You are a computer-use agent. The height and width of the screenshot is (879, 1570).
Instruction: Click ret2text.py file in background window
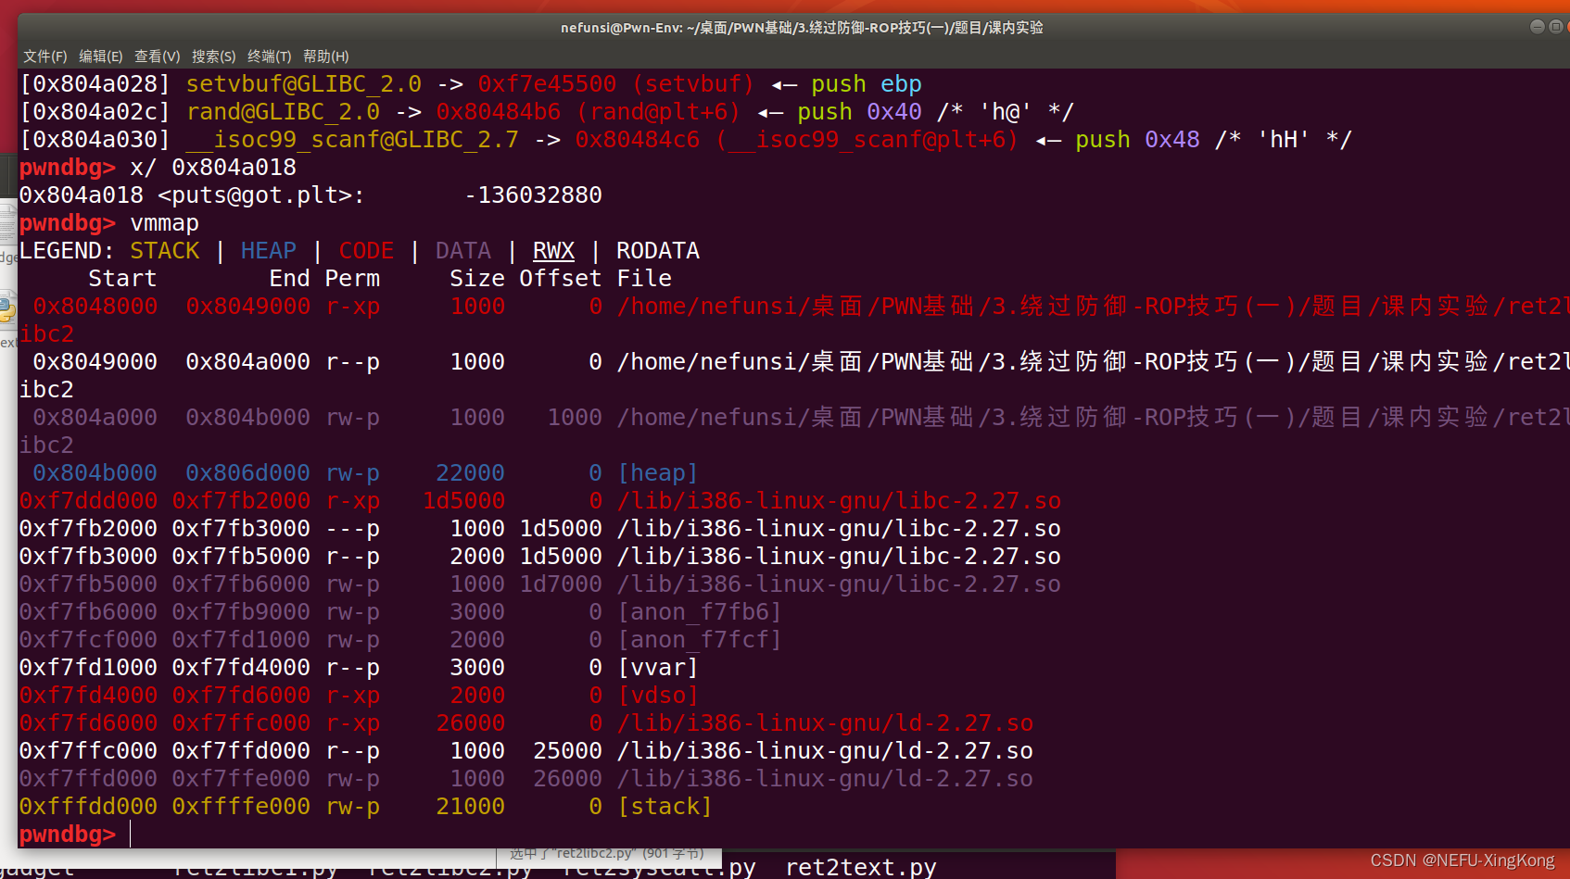coord(861,868)
